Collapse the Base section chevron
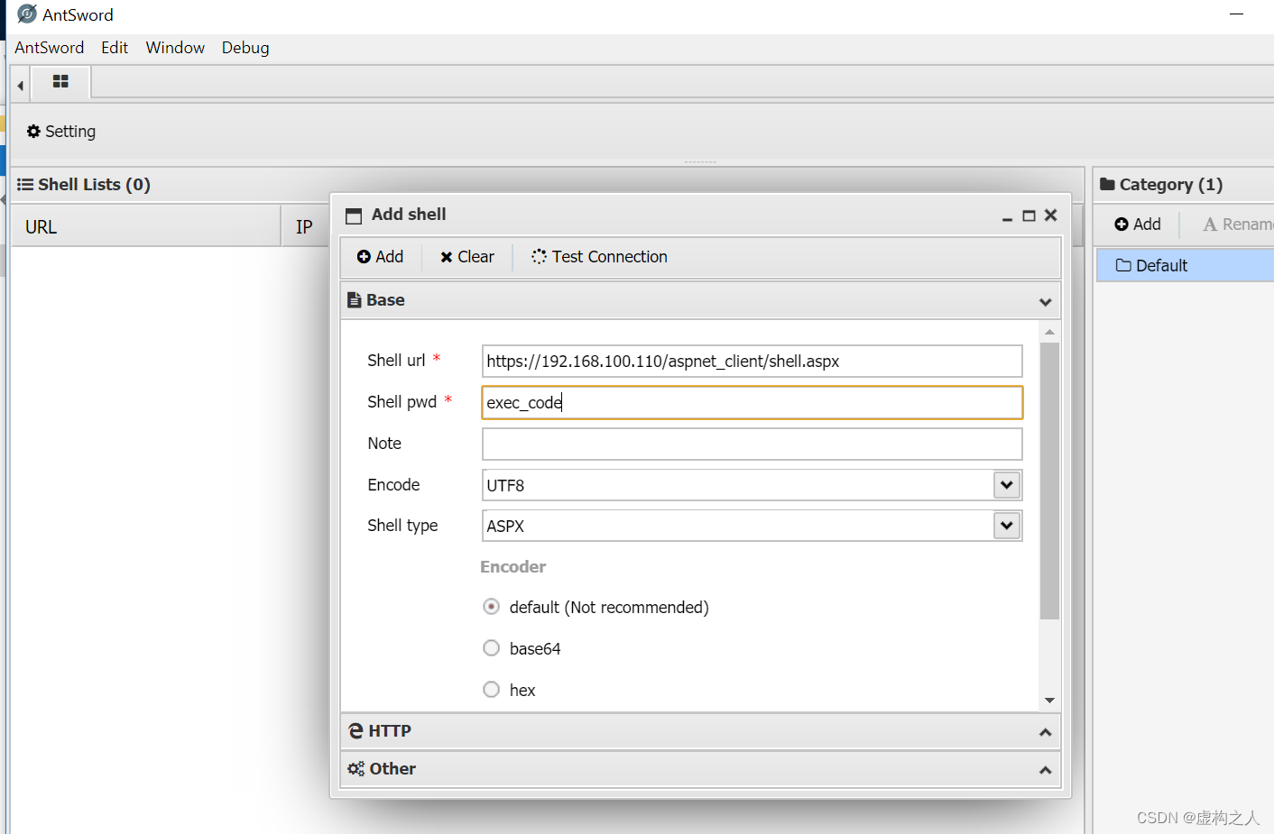Image resolution: width=1274 pixels, height=834 pixels. click(x=1045, y=302)
